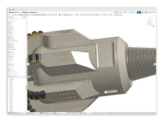Screen dimensions: 164x122
Task: Open the document hamburger menu
Action: click(x=16, y=13)
